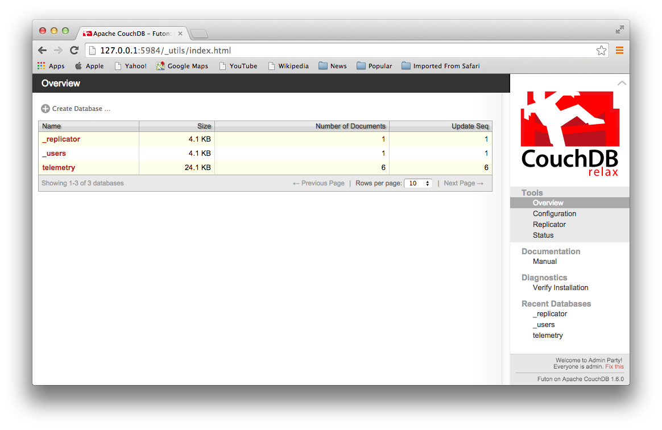Select Replicator in the Tools sidebar
The height and width of the screenshot is (430, 662).
point(549,225)
